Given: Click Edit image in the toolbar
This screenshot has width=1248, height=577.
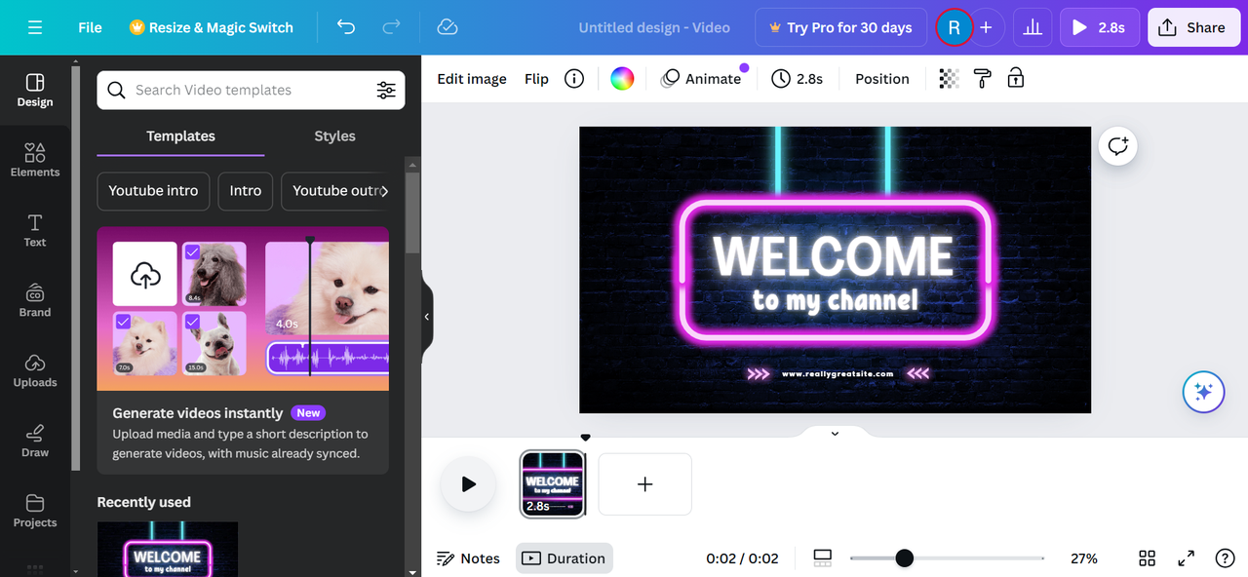Looking at the screenshot, I should pyautogui.click(x=472, y=79).
